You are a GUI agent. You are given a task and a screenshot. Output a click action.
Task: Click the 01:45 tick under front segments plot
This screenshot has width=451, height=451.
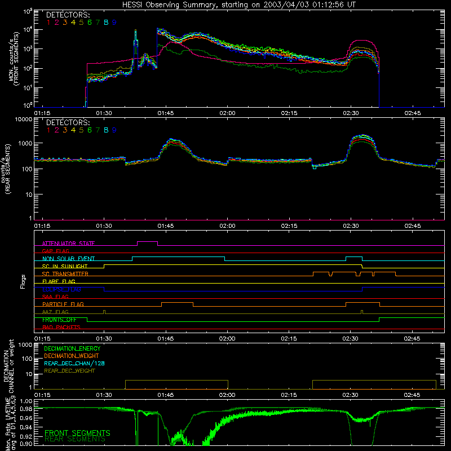(x=166, y=113)
